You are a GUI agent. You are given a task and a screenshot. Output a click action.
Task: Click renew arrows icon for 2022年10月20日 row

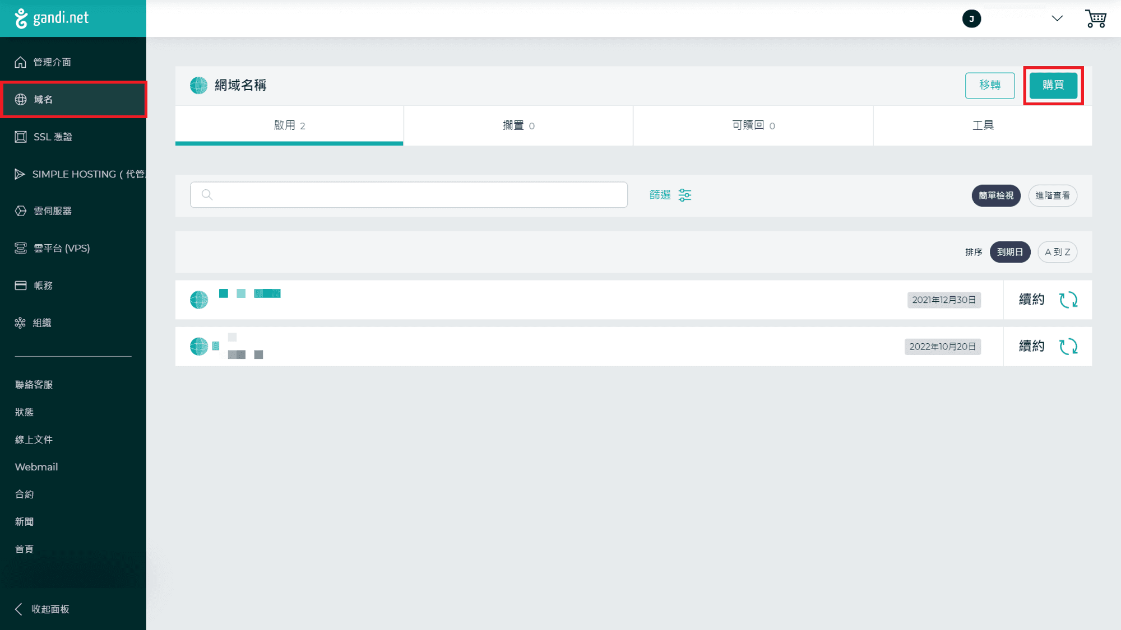(x=1068, y=347)
